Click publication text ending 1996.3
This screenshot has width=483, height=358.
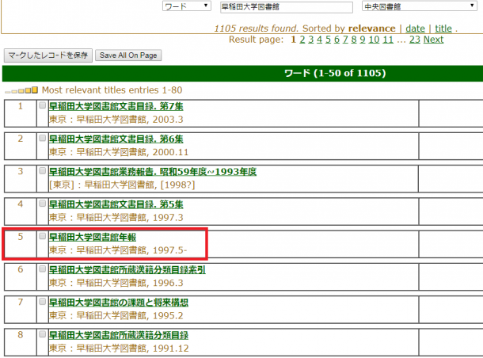point(116,283)
